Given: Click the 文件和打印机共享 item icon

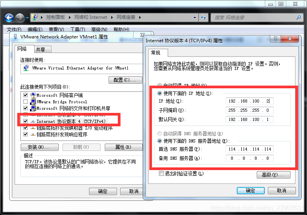Looking at the screenshot, I should 33,108.
